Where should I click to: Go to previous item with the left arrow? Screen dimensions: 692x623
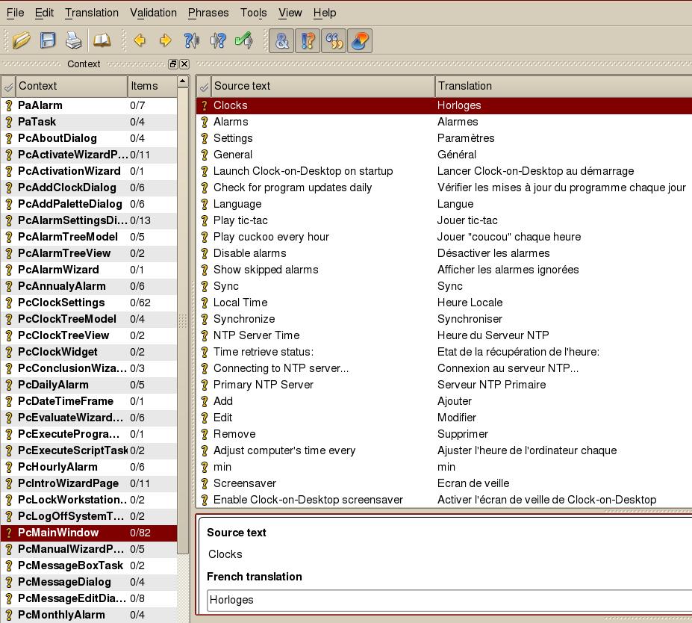click(x=140, y=40)
